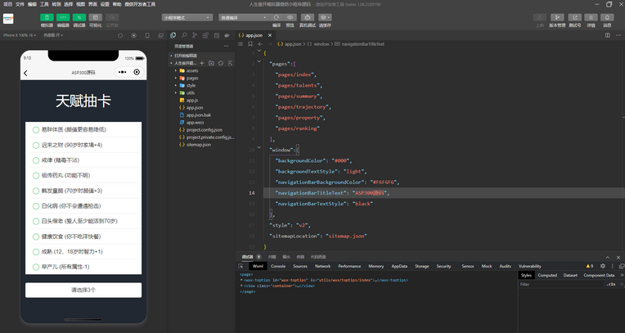Click the 模拟器 simulator toolbar icon
Viewport: 625px width, 333px height.
pos(47,16)
